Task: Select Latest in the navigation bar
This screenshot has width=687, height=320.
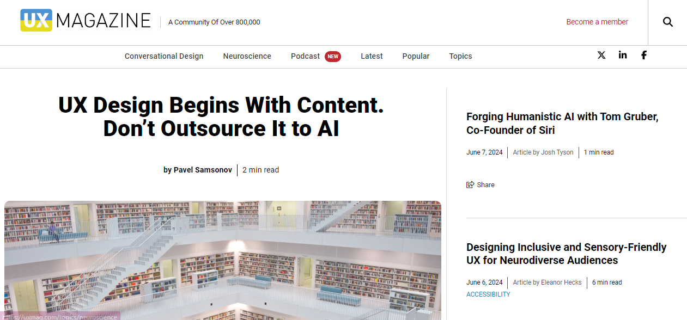Action: 372,56
